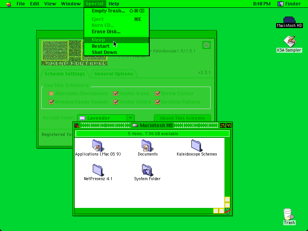Click the NetPresenz 4.1 name label
308x231 pixels.
pos(98,179)
